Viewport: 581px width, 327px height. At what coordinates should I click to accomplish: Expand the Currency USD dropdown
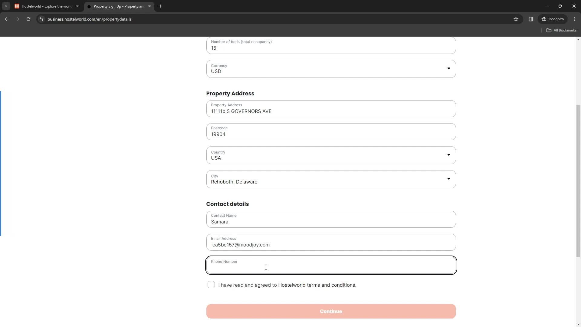450,68
